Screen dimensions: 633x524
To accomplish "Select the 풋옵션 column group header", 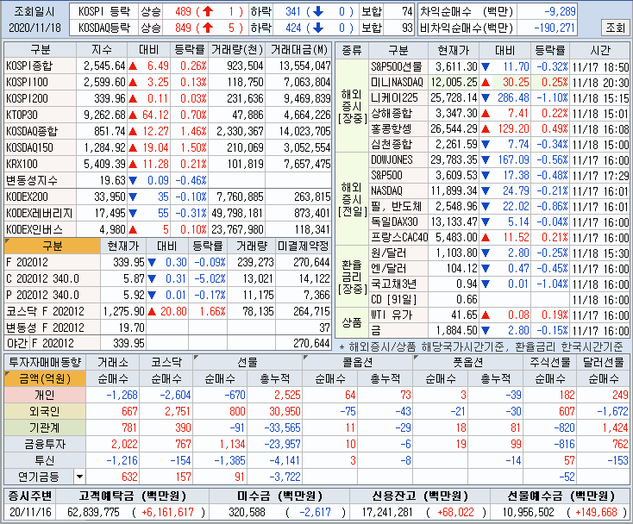I will (x=468, y=362).
